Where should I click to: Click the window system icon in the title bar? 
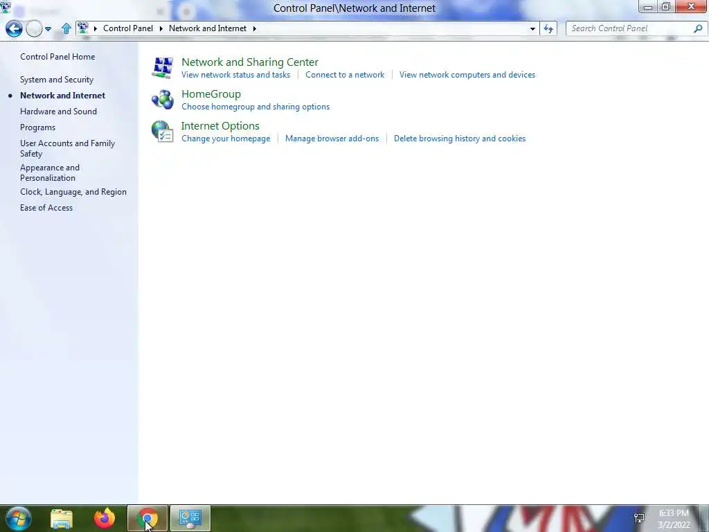tap(6, 7)
